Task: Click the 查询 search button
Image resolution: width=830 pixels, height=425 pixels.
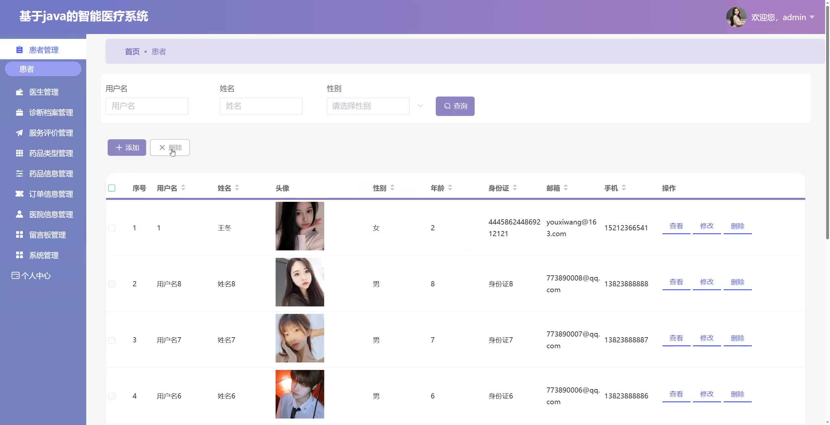Action: tap(455, 106)
